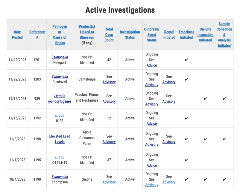
Task: Open Advice link in reference 1201 row
Action: point(152,65)
